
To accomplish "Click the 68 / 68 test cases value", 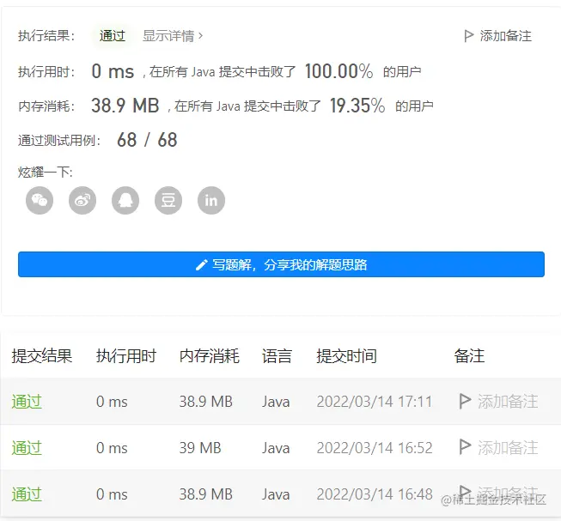I will (147, 140).
